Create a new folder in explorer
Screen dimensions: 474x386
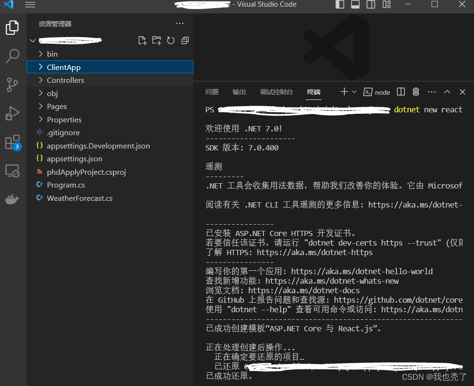(157, 40)
